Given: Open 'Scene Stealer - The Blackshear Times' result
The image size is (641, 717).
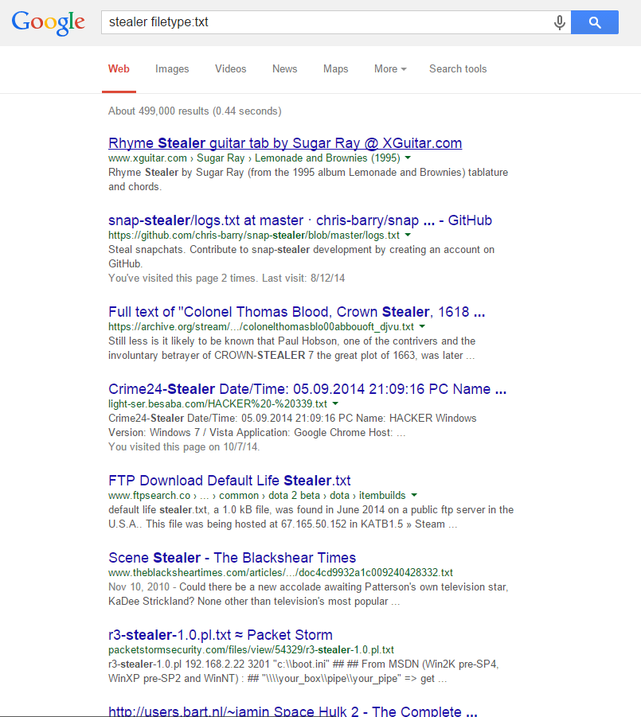Looking at the screenshot, I should click(232, 558).
